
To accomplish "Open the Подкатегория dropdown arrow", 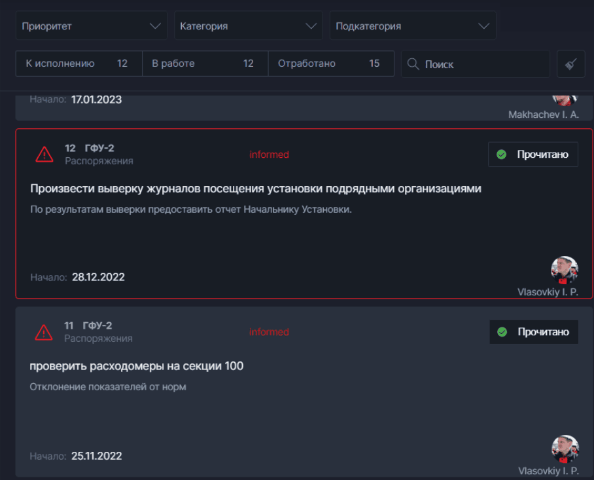I will pyautogui.click(x=483, y=26).
